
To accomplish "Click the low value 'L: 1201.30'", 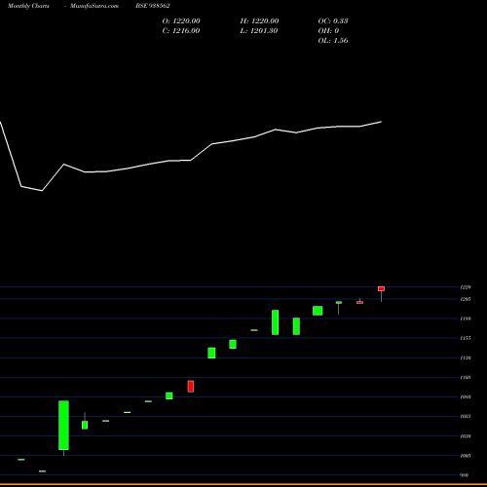I will coord(259,31).
